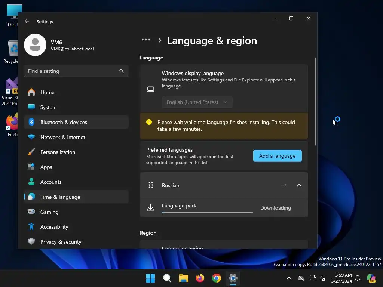Screen dimensions: 383x287
Task: Collapse the Russian language details
Action: point(299,185)
